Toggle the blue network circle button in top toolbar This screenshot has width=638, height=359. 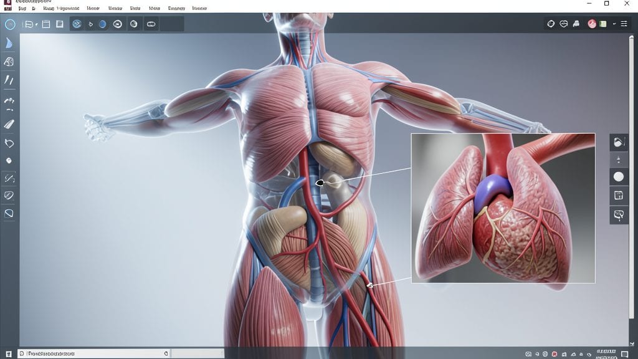coord(77,24)
